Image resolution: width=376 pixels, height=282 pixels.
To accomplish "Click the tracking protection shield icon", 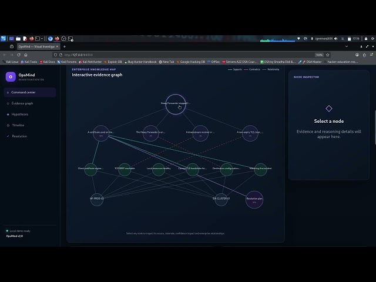I will [x=55, y=55].
